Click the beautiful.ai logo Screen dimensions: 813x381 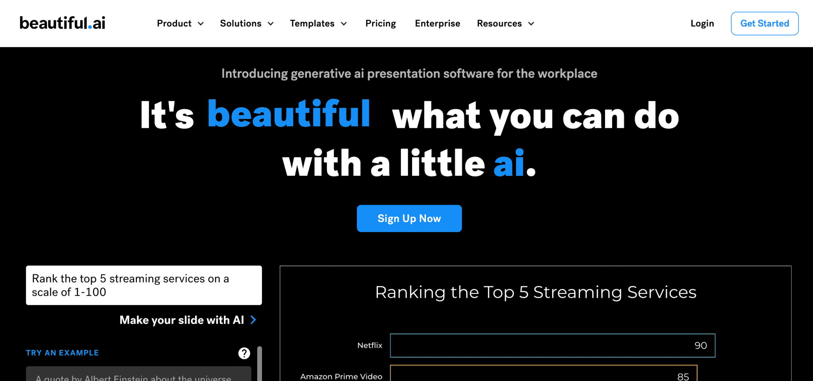click(x=62, y=23)
